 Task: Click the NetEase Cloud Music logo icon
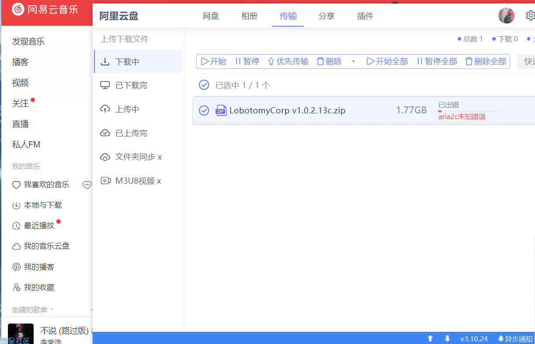tap(18, 9)
